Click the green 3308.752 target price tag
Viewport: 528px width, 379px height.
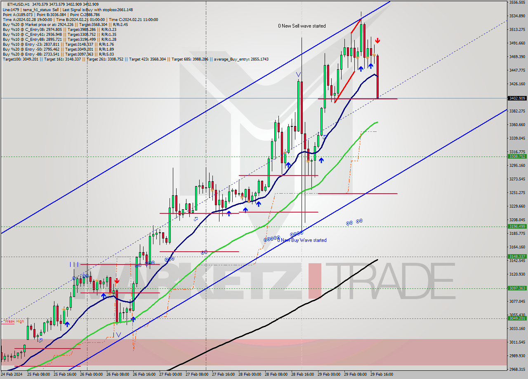point(517,157)
